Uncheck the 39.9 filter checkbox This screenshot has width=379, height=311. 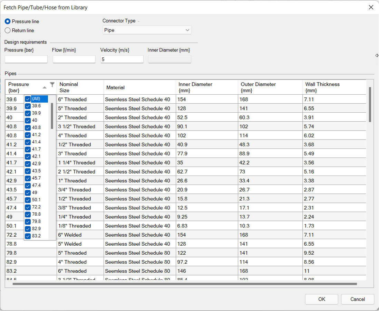point(28,113)
